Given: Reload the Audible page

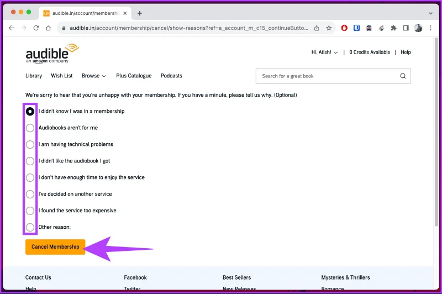Looking at the screenshot, I should pyautogui.click(x=36, y=28).
